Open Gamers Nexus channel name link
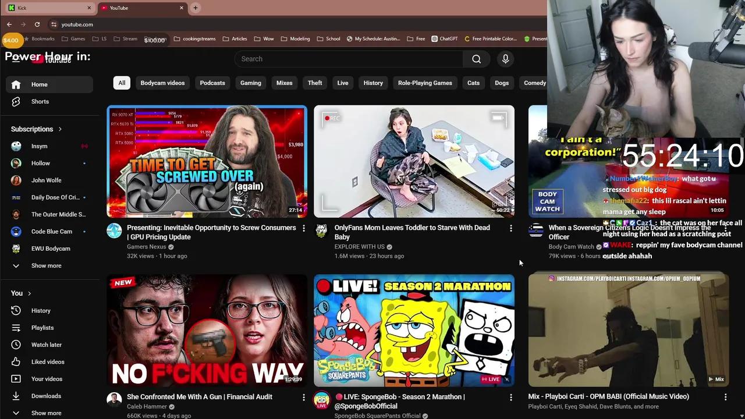Screen dimensions: 745x419 pyautogui.click(x=147, y=247)
